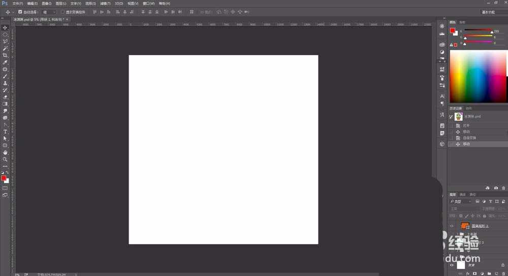Screen dimensions: 508x276
Task: Open the File (文件) menu
Action: [17, 3]
